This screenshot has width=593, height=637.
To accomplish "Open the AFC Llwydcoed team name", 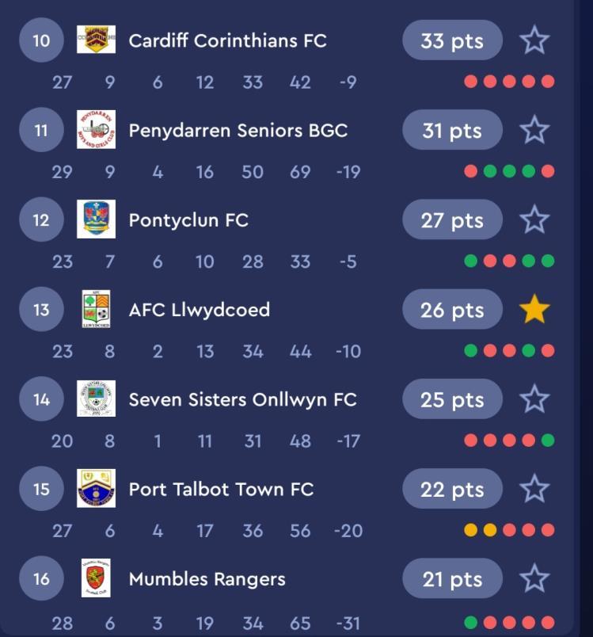I will [x=199, y=310].
